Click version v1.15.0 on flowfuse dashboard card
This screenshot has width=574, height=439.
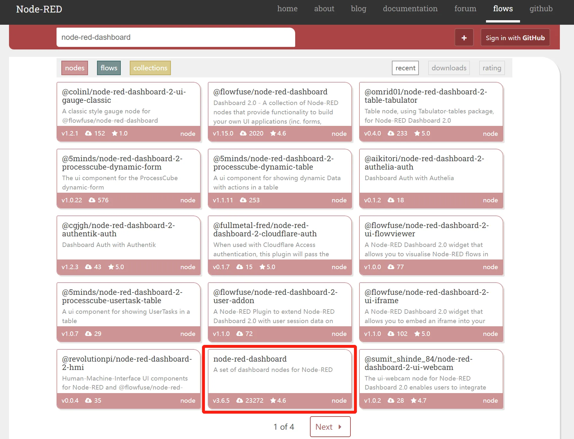223,133
